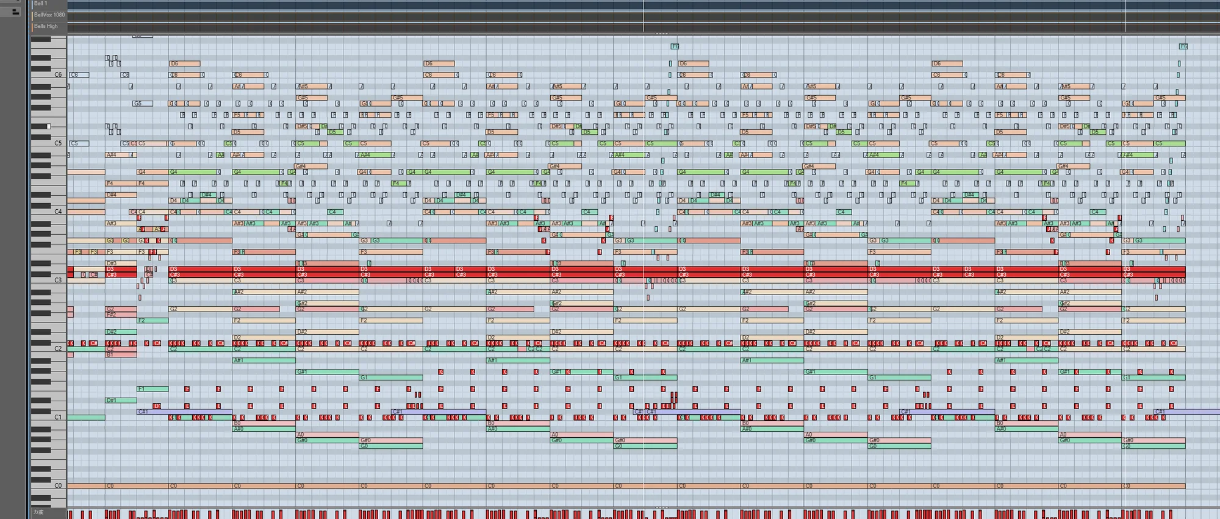Image resolution: width=1220 pixels, height=519 pixels.
Task: Select the green F1 note
Action: click(x=152, y=389)
